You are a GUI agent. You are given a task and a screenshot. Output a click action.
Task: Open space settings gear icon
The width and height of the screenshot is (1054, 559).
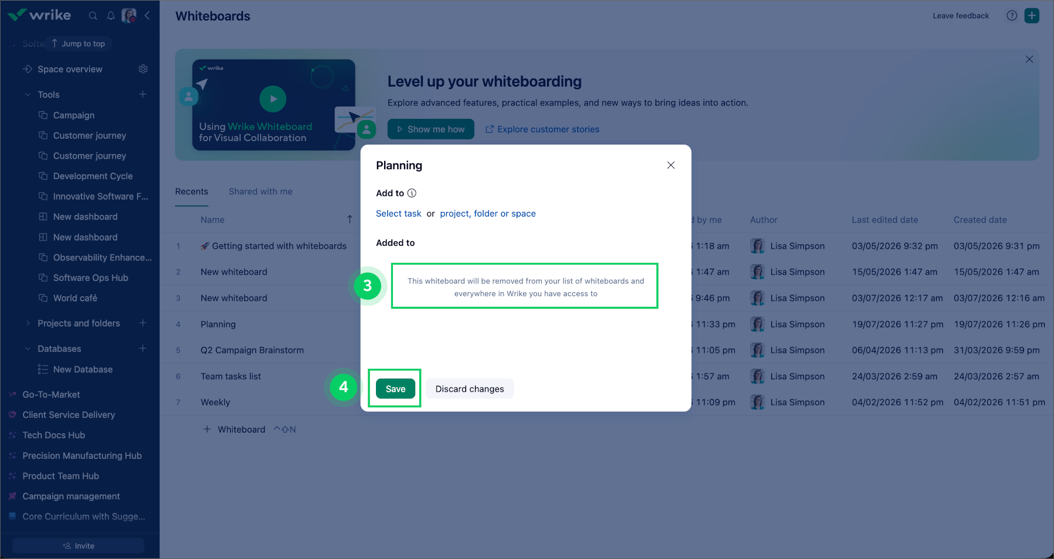pos(143,69)
